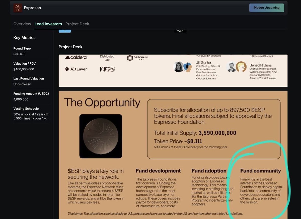Click the Funding Amount (USDC) label
Image resolution: width=301 pixels, height=219 pixels.
pos(31,93)
